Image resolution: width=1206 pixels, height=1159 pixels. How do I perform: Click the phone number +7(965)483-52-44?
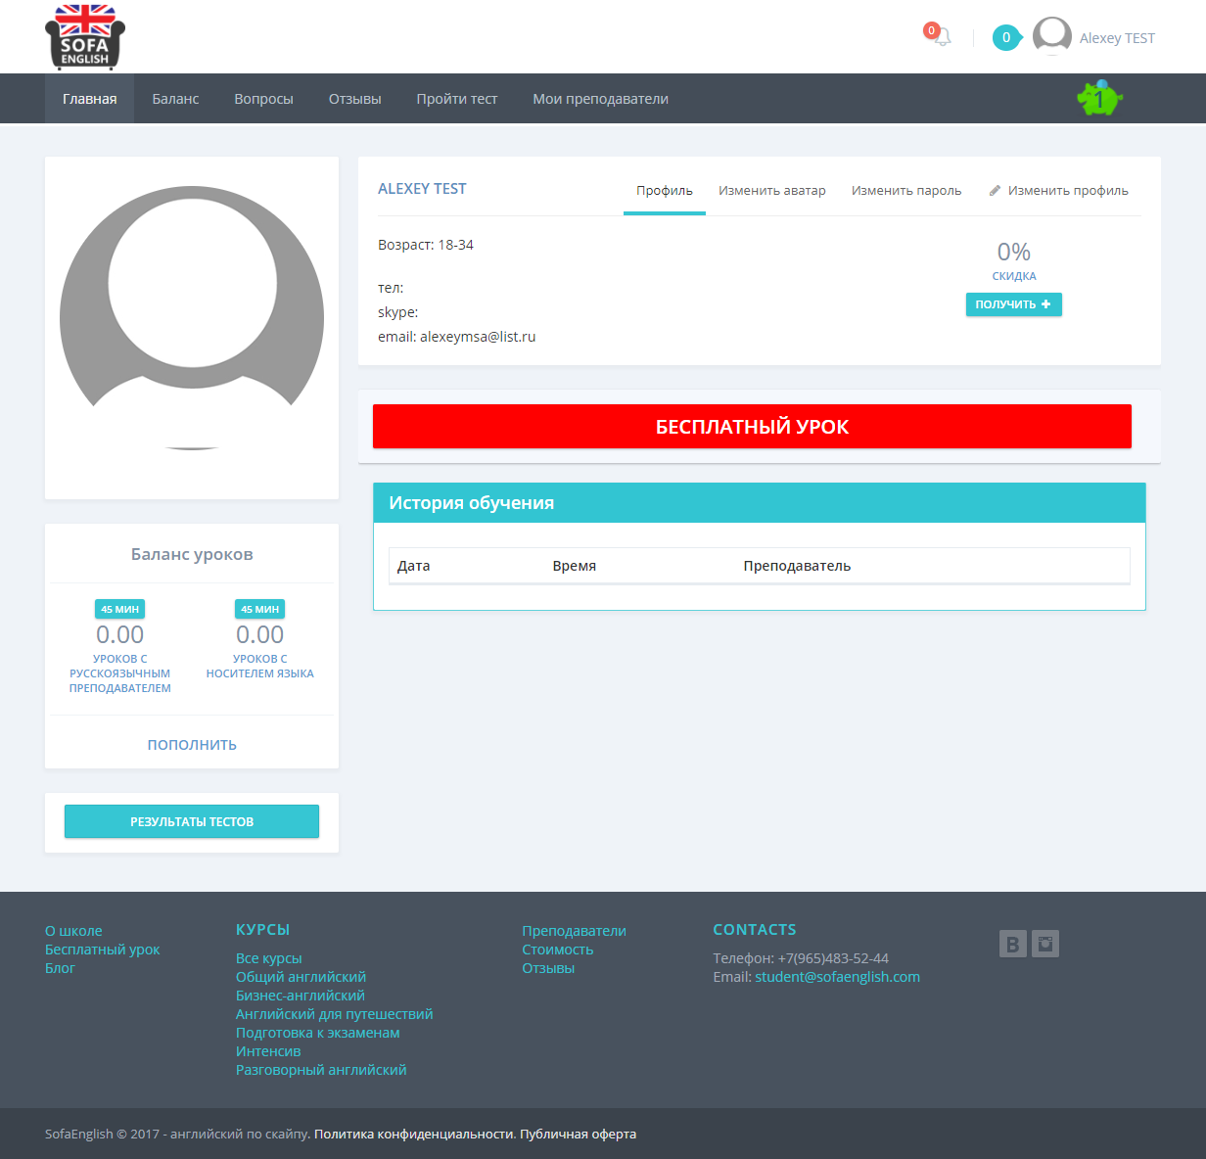tap(833, 958)
